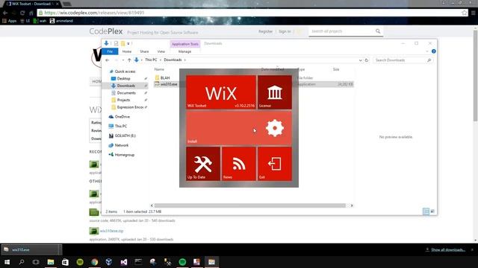478x268 pixels.
Task: Click the Search Downloads field
Action: [403, 60]
